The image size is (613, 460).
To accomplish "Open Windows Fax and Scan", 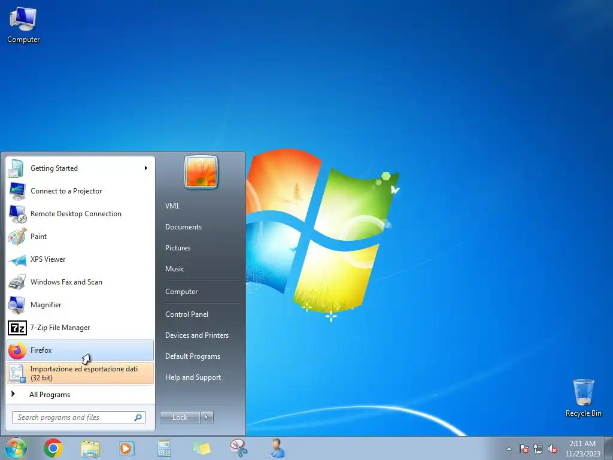I will (x=80, y=282).
